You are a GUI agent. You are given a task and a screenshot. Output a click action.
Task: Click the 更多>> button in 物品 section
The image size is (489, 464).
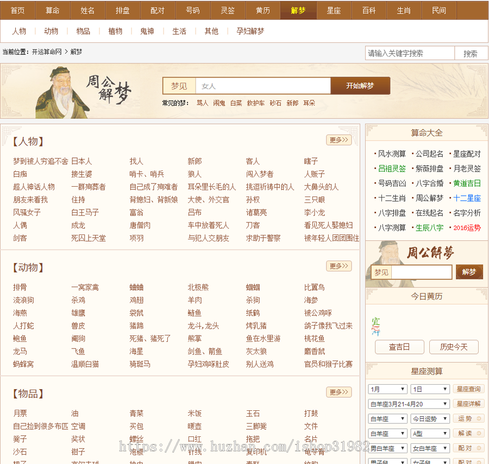[338, 392]
